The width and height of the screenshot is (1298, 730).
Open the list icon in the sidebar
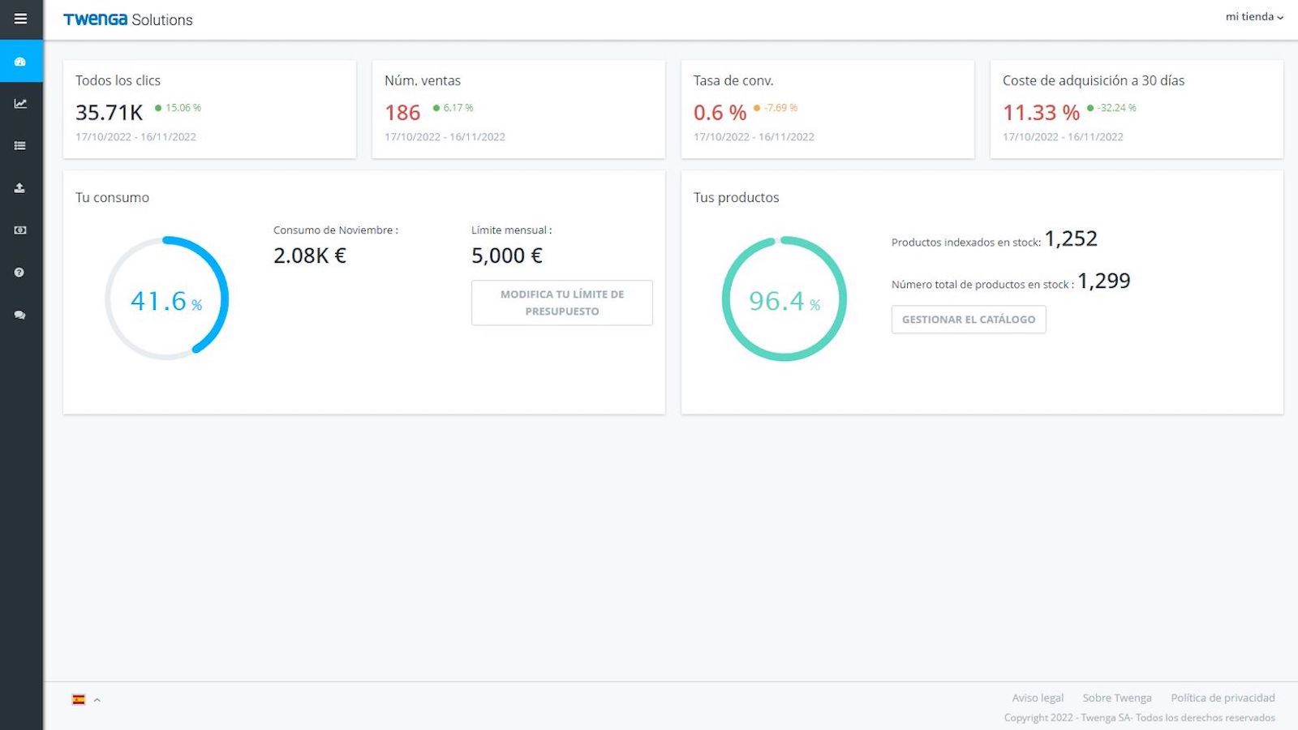pyautogui.click(x=21, y=146)
